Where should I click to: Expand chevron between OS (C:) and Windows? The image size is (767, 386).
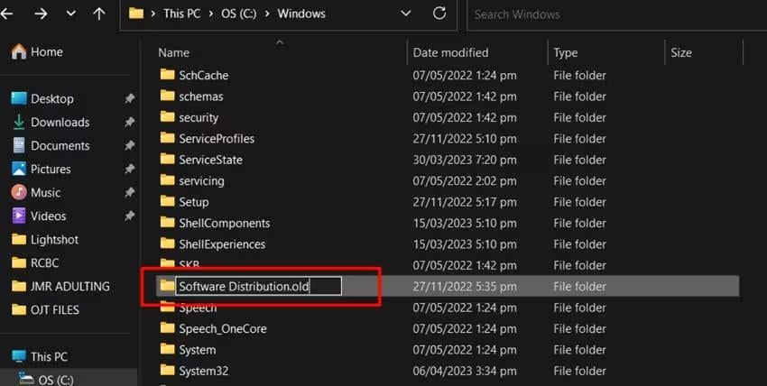click(x=267, y=14)
